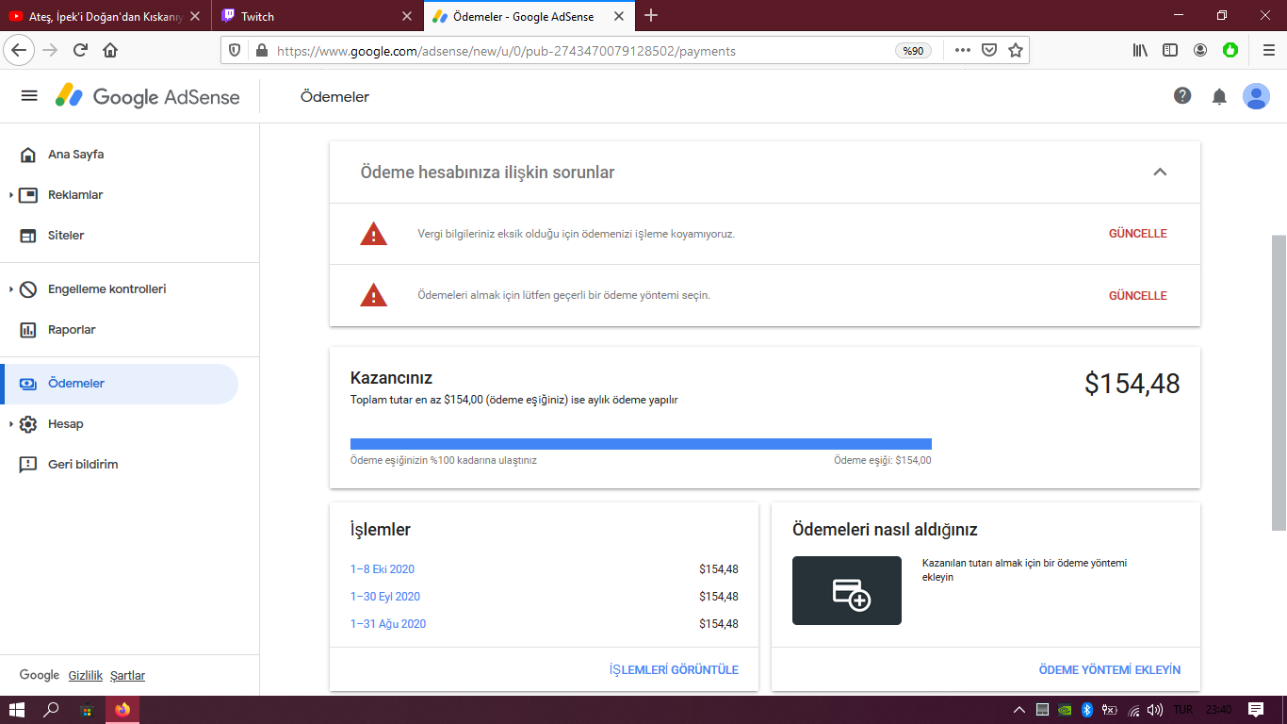Open the 1–30 Eyl 2020 transaction

pyautogui.click(x=385, y=597)
